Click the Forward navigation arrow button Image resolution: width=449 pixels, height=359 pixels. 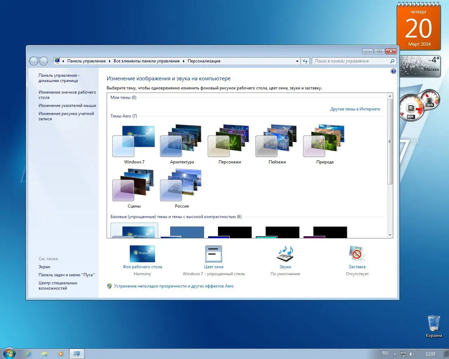(43, 61)
